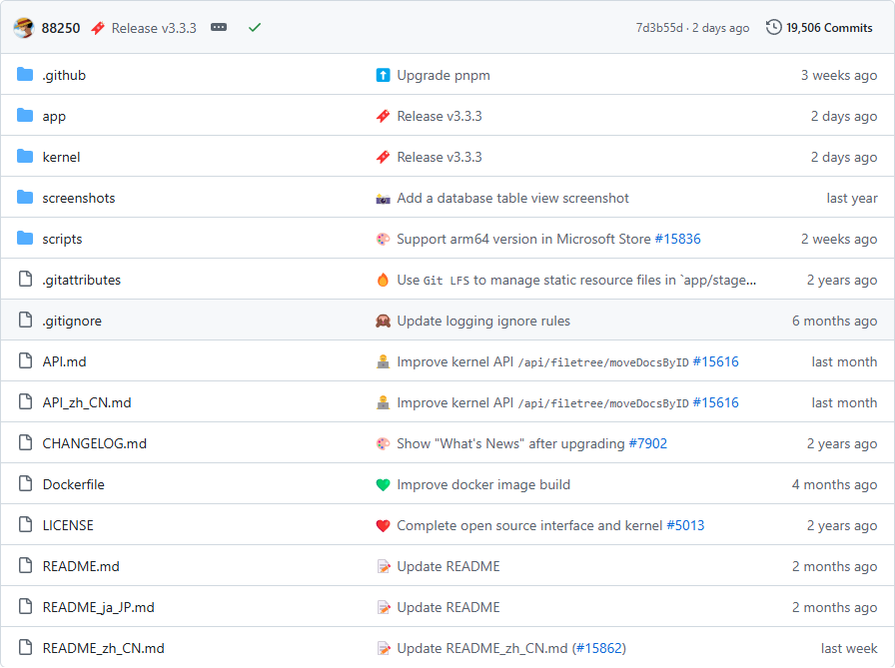Click the folder icon next to app

25,116
